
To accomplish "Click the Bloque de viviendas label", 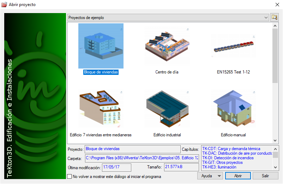I will coord(101,72).
